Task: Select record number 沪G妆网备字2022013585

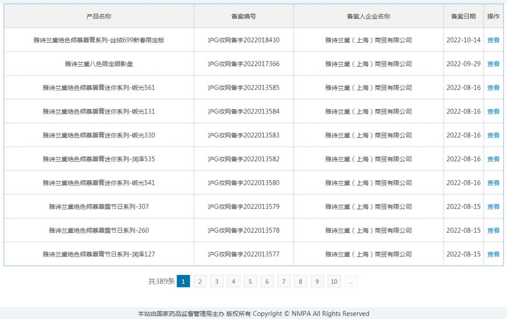Action: click(x=244, y=88)
